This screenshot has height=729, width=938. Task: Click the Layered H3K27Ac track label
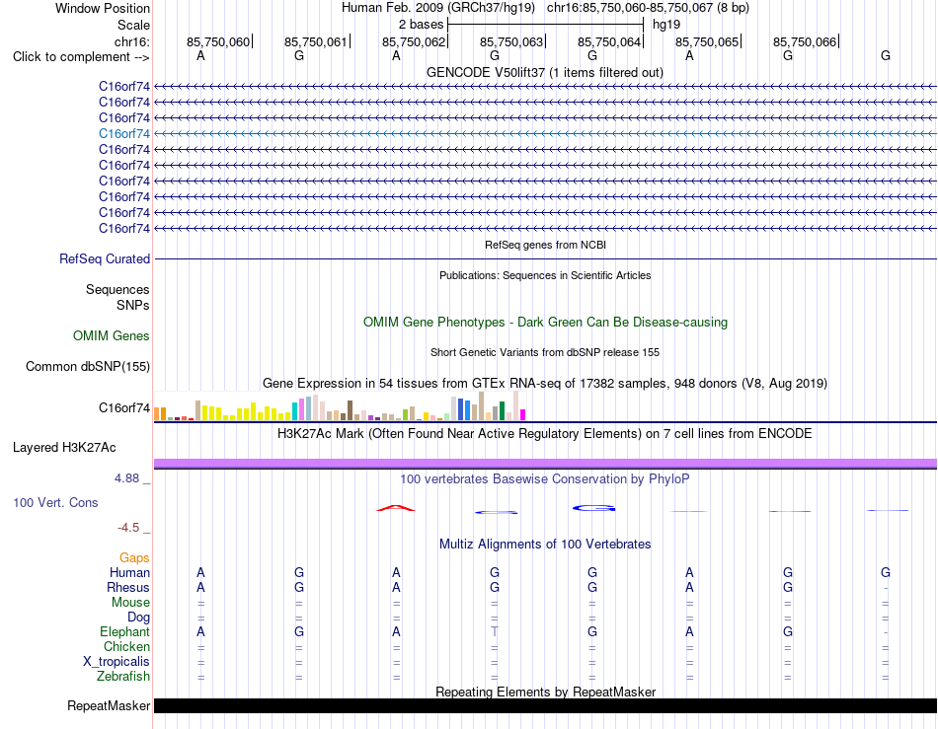coord(64,448)
